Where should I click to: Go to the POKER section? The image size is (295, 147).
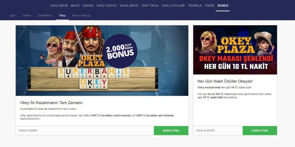point(210,6)
